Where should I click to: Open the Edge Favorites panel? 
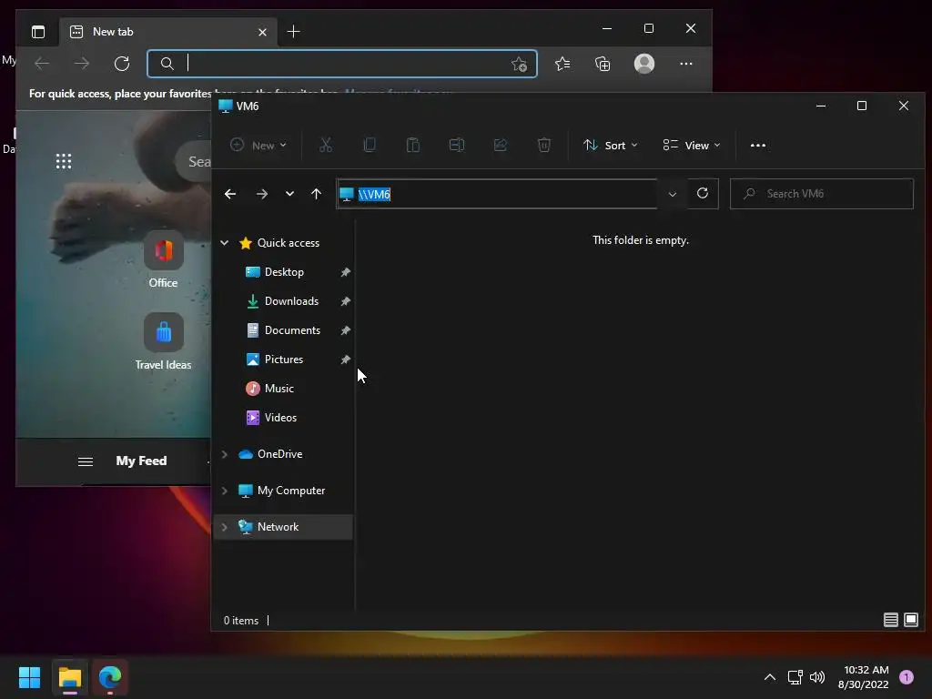[x=562, y=64]
